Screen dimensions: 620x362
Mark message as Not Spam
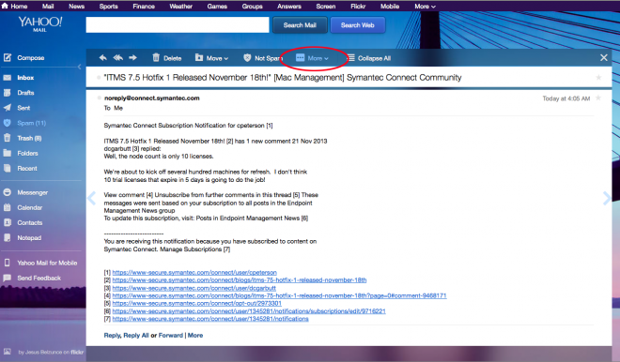coord(262,58)
